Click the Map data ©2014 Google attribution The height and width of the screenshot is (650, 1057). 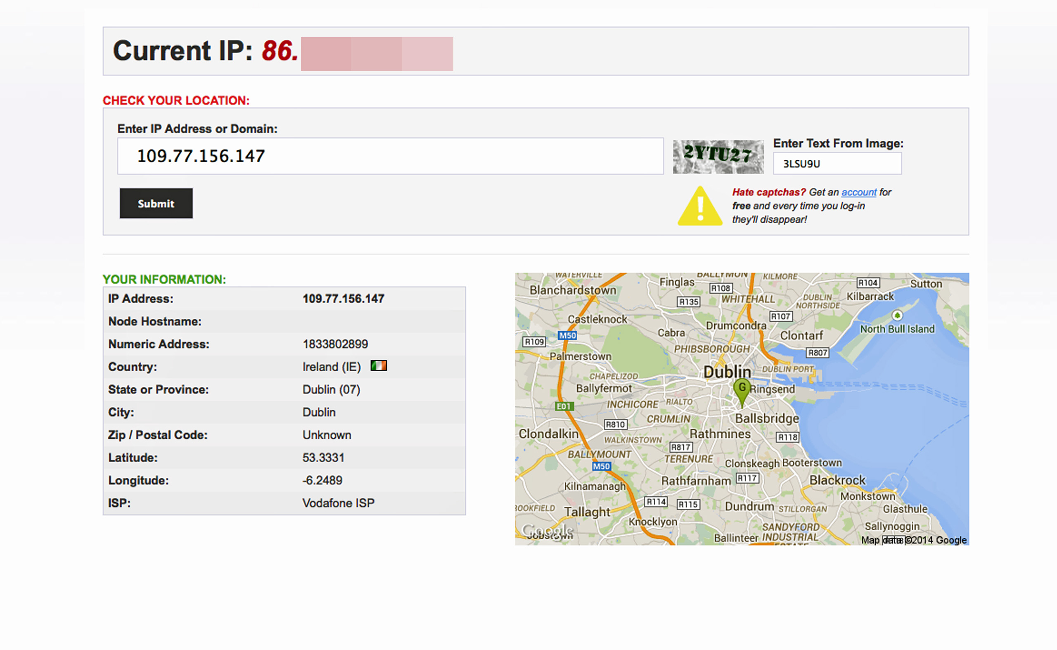(913, 540)
